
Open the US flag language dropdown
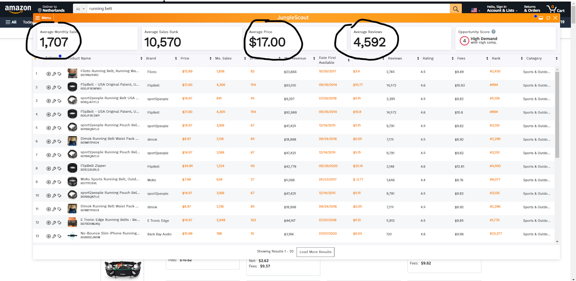tap(476, 10)
